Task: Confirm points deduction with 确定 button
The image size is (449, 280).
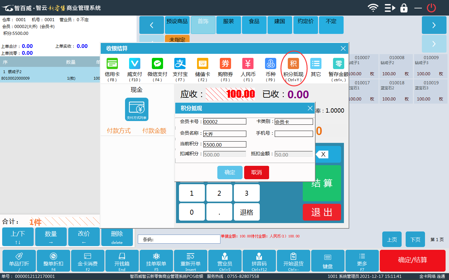Action: 230,172
